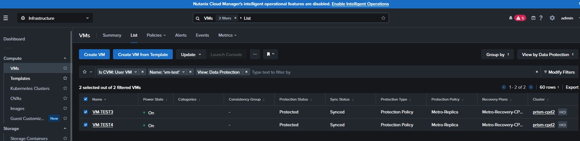The height and width of the screenshot is (141, 580).
Task: Collapse the Compute sidebar section
Action: click(x=65, y=58)
